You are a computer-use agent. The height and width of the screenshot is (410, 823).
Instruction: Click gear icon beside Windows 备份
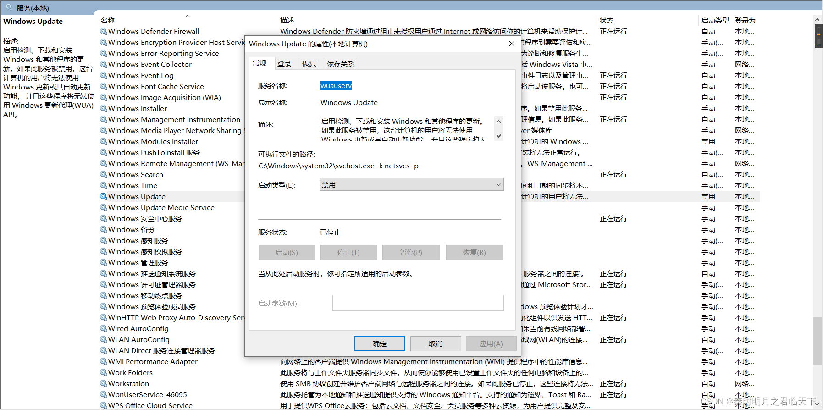click(x=104, y=229)
